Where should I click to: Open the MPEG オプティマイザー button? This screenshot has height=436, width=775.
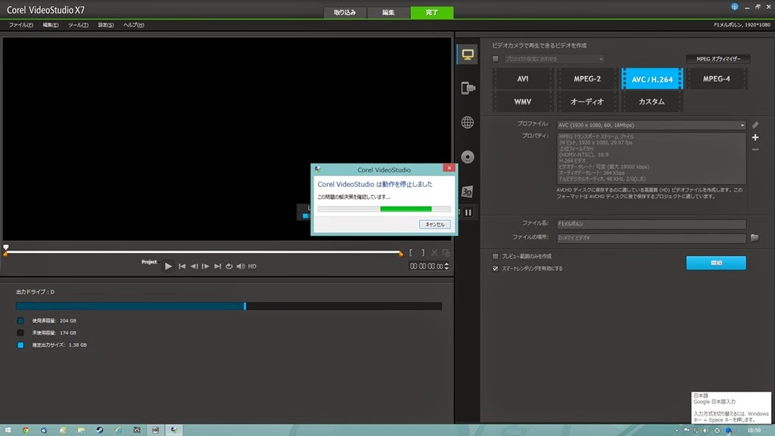pos(718,59)
